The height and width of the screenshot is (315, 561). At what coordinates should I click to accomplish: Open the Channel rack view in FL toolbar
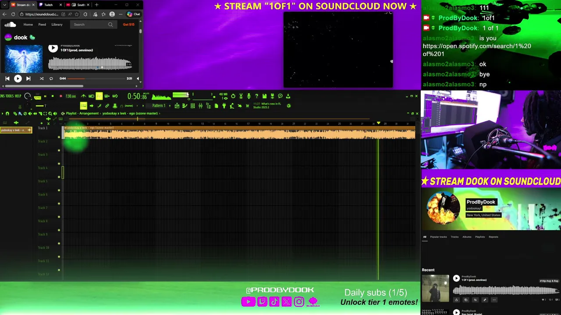point(192,105)
